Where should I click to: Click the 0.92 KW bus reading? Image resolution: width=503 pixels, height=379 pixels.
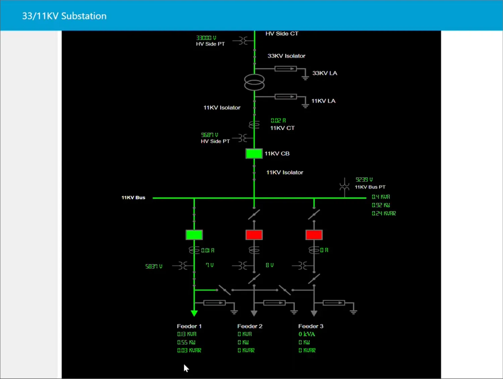click(381, 205)
